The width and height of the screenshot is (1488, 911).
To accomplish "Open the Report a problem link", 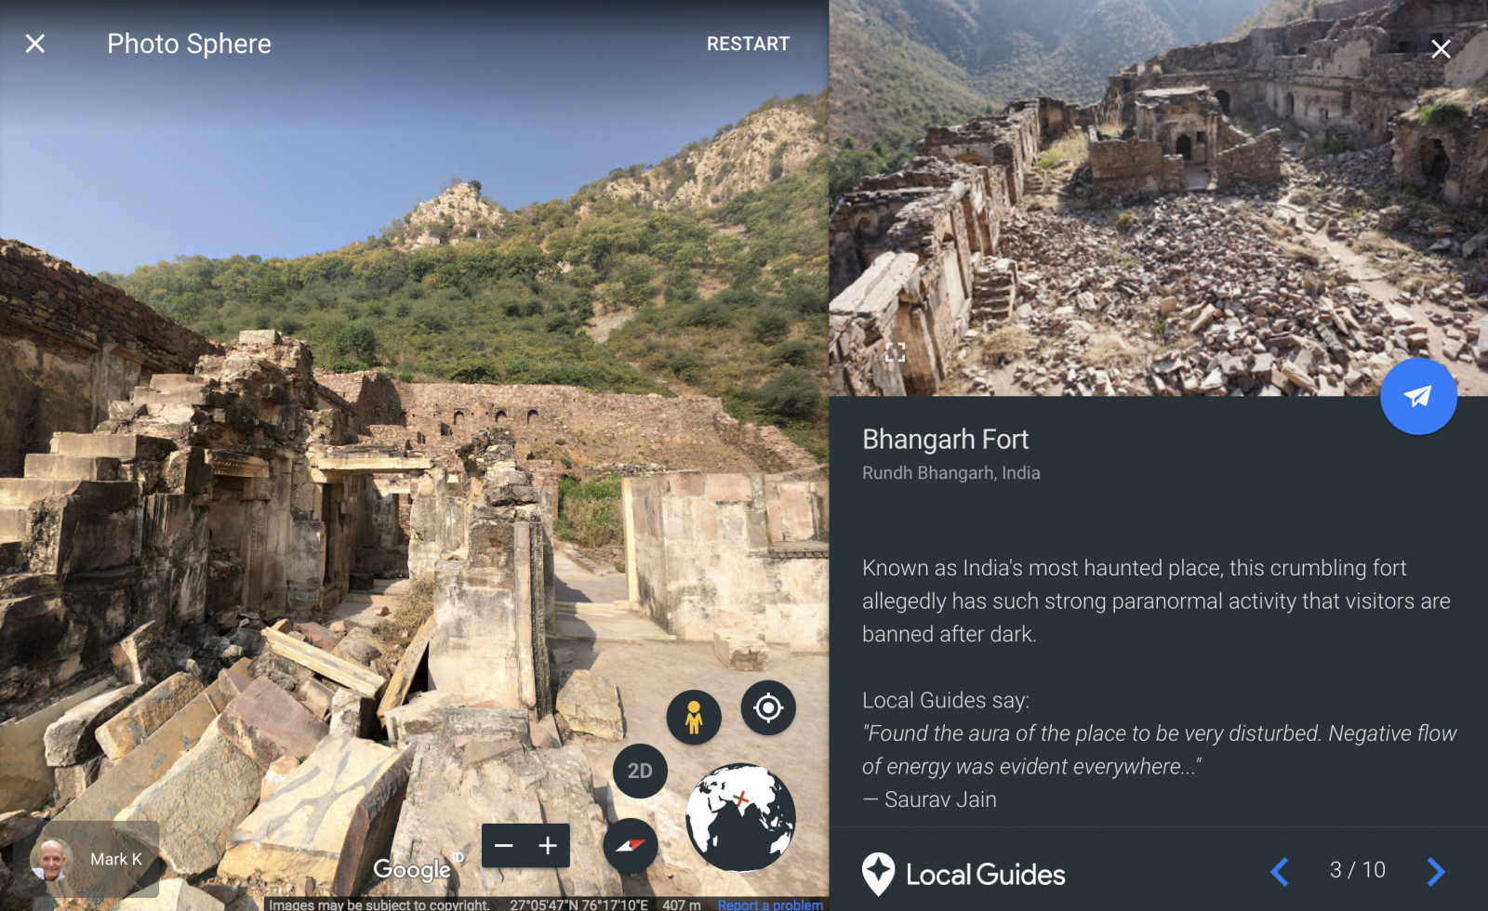I will coord(770,904).
